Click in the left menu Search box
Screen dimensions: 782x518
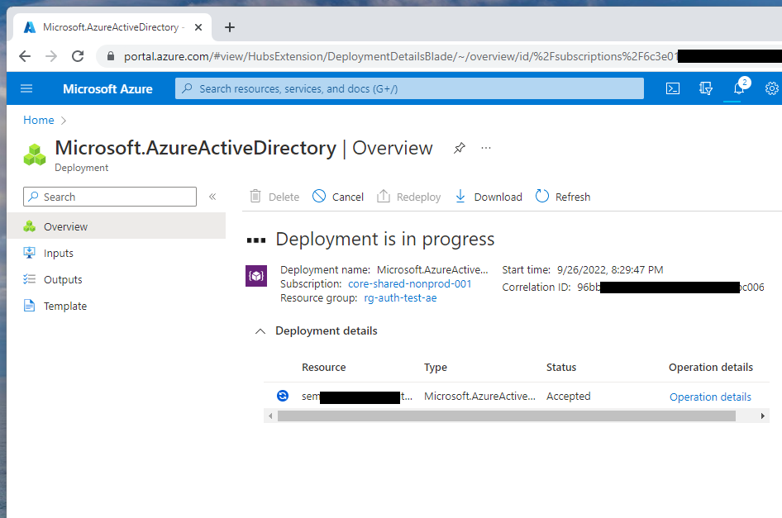point(110,197)
